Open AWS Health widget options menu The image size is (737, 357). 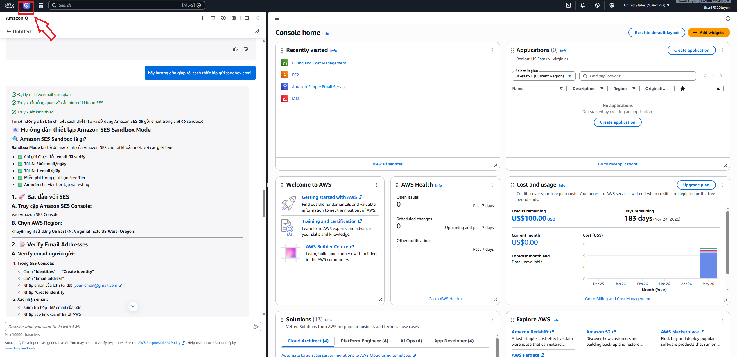(x=492, y=185)
